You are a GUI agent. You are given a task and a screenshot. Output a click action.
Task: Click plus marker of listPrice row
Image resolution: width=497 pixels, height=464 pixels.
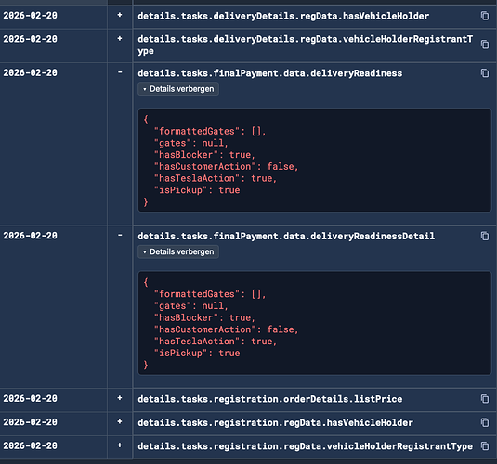(x=120, y=398)
